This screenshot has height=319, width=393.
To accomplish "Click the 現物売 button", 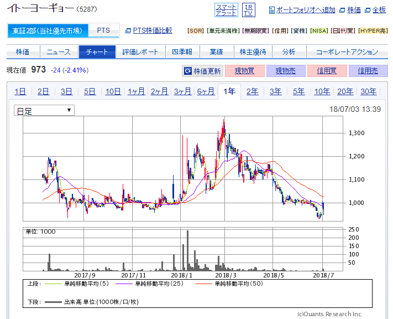I will pyautogui.click(x=286, y=71).
